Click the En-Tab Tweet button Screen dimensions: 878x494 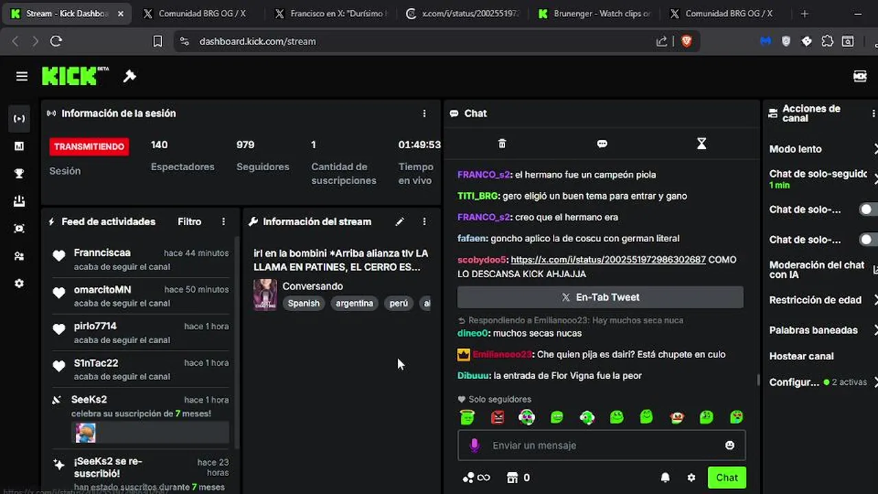click(600, 297)
